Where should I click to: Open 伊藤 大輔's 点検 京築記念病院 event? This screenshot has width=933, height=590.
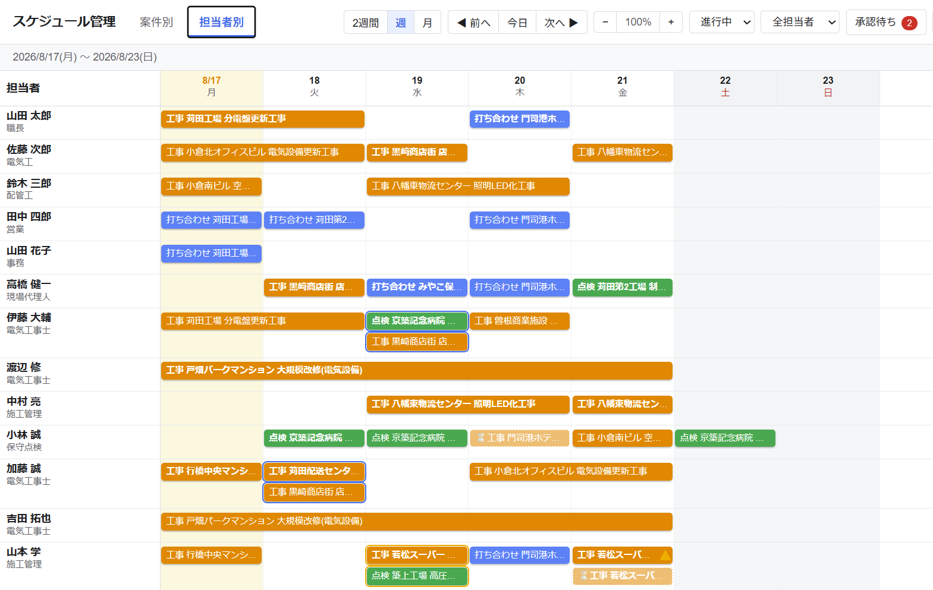pyautogui.click(x=417, y=321)
